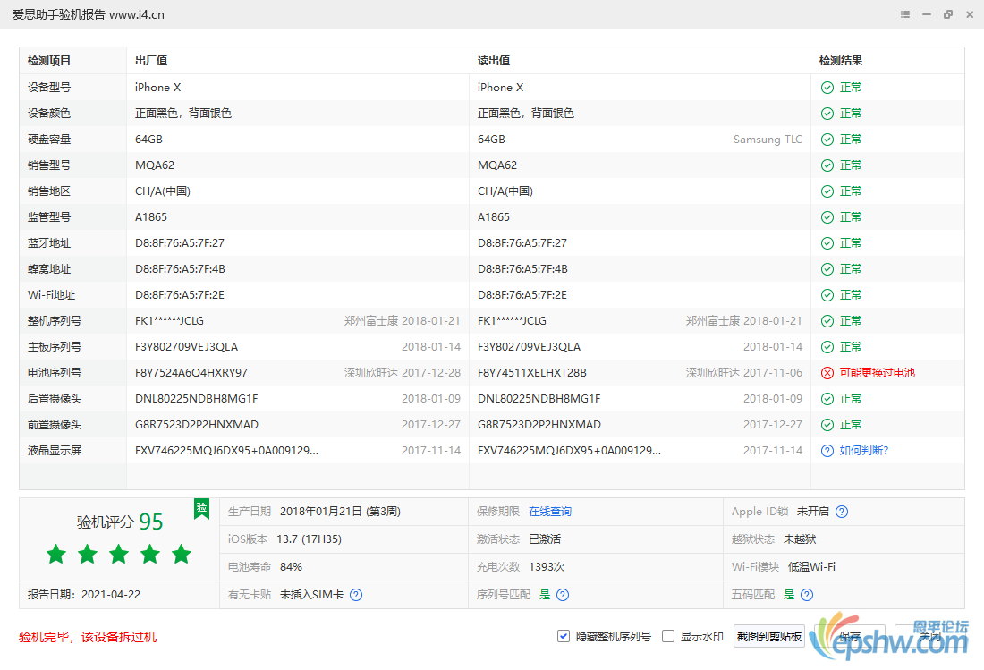
Task: Open the 如何判断? link
Action: point(864,451)
